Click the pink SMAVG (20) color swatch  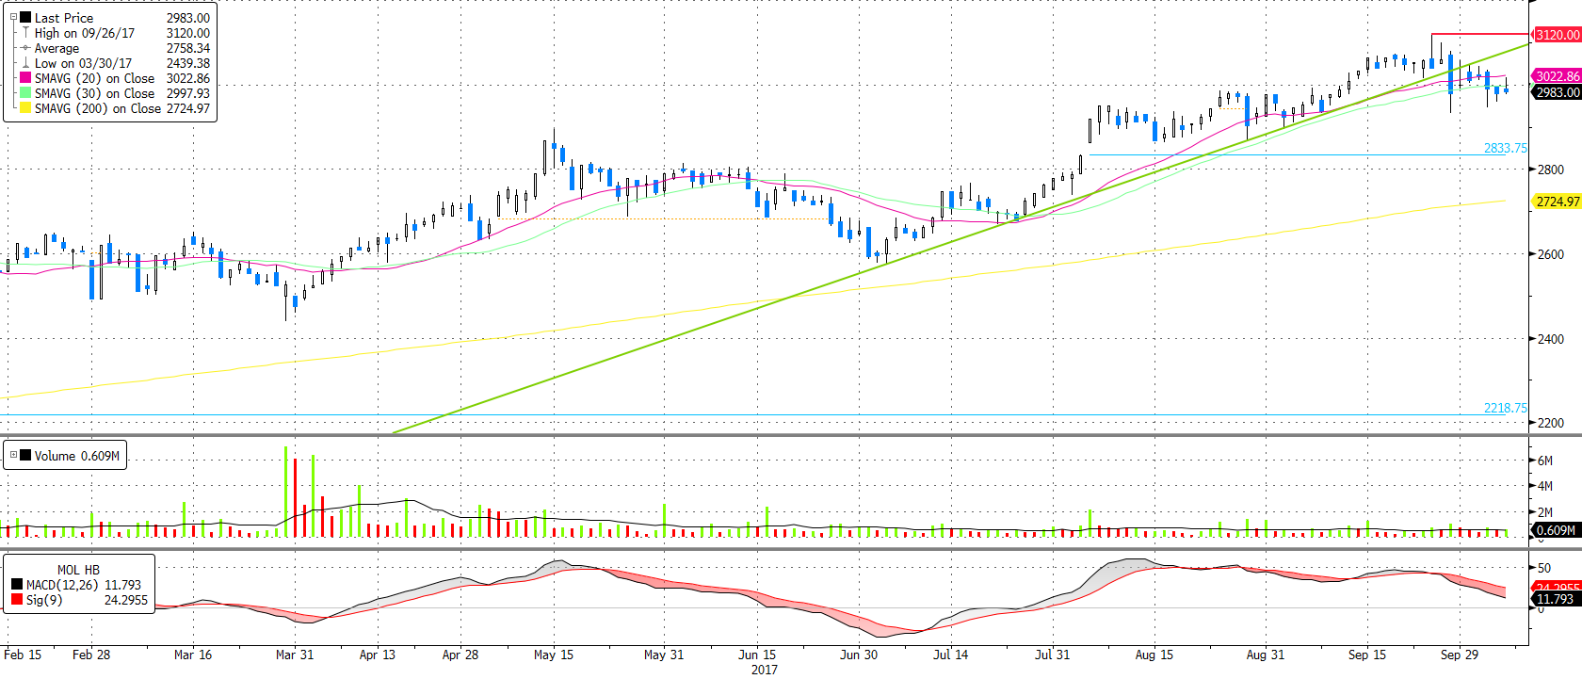[25, 78]
